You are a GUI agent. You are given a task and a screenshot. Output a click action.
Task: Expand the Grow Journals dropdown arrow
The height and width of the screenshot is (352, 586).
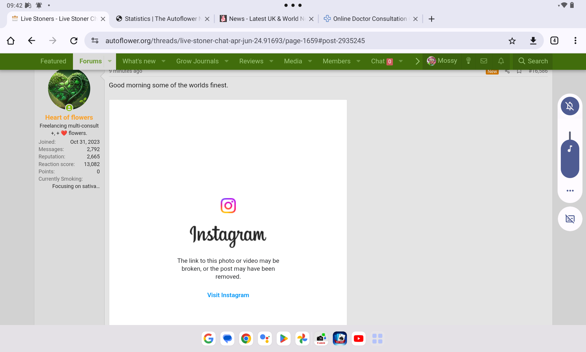click(x=226, y=61)
